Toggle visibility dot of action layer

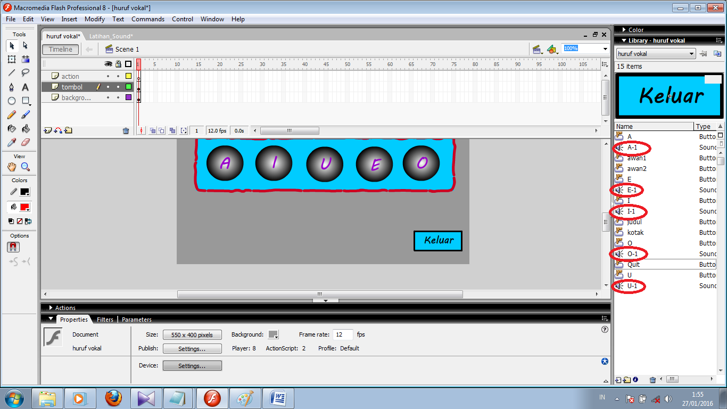(x=108, y=76)
